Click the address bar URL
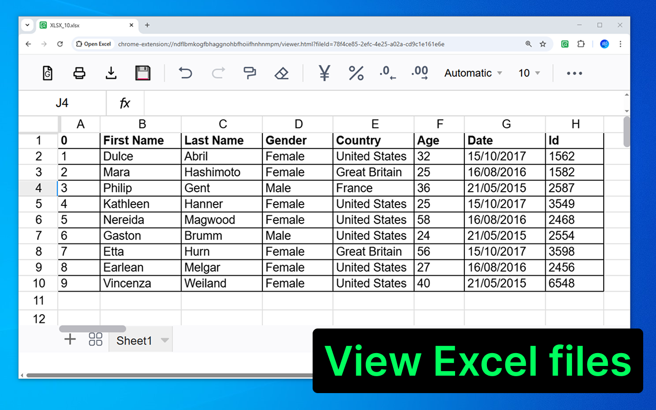The height and width of the screenshot is (410, 656). tap(281, 44)
